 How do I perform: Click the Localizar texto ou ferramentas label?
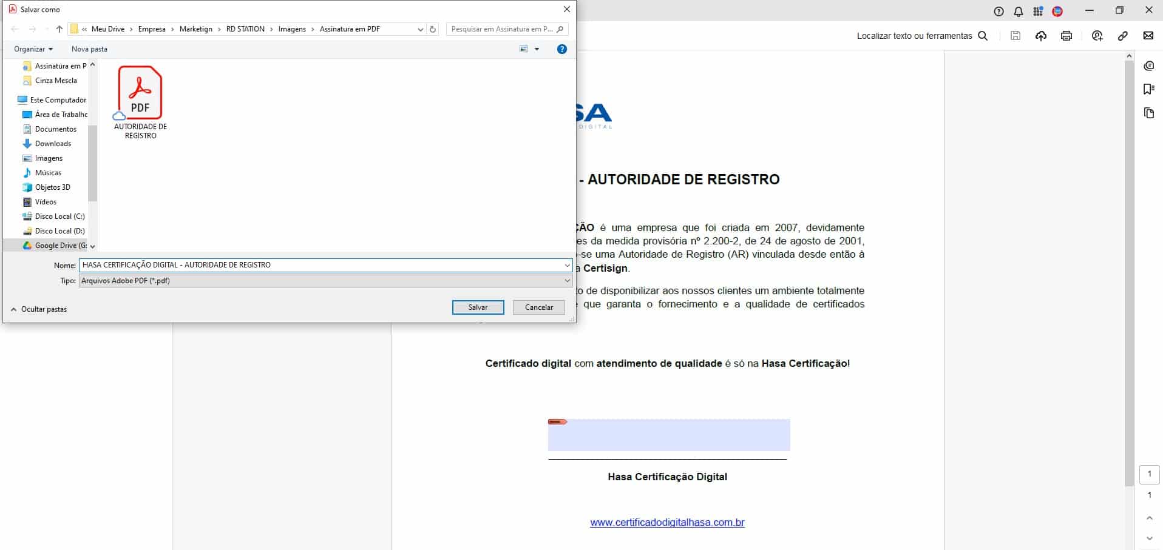coord(914,36)
